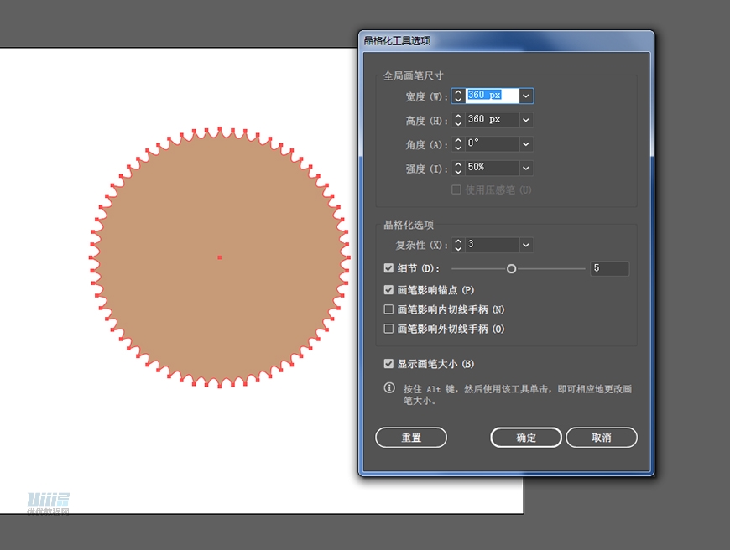730x550 pixels.
Task: Select the red center point of the circle
Action: [x=219, y=257]
